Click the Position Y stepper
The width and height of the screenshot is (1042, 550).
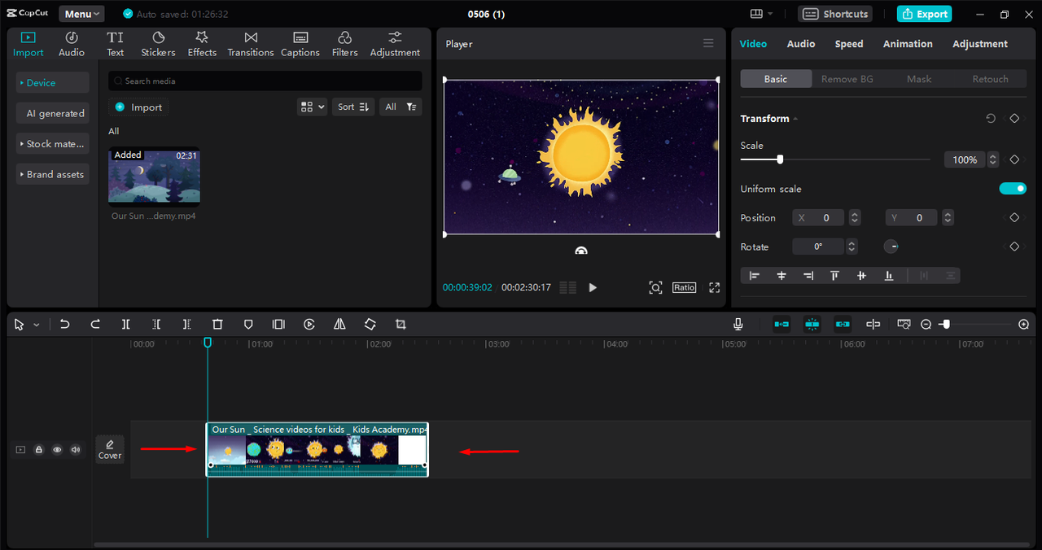coord(948,218)
